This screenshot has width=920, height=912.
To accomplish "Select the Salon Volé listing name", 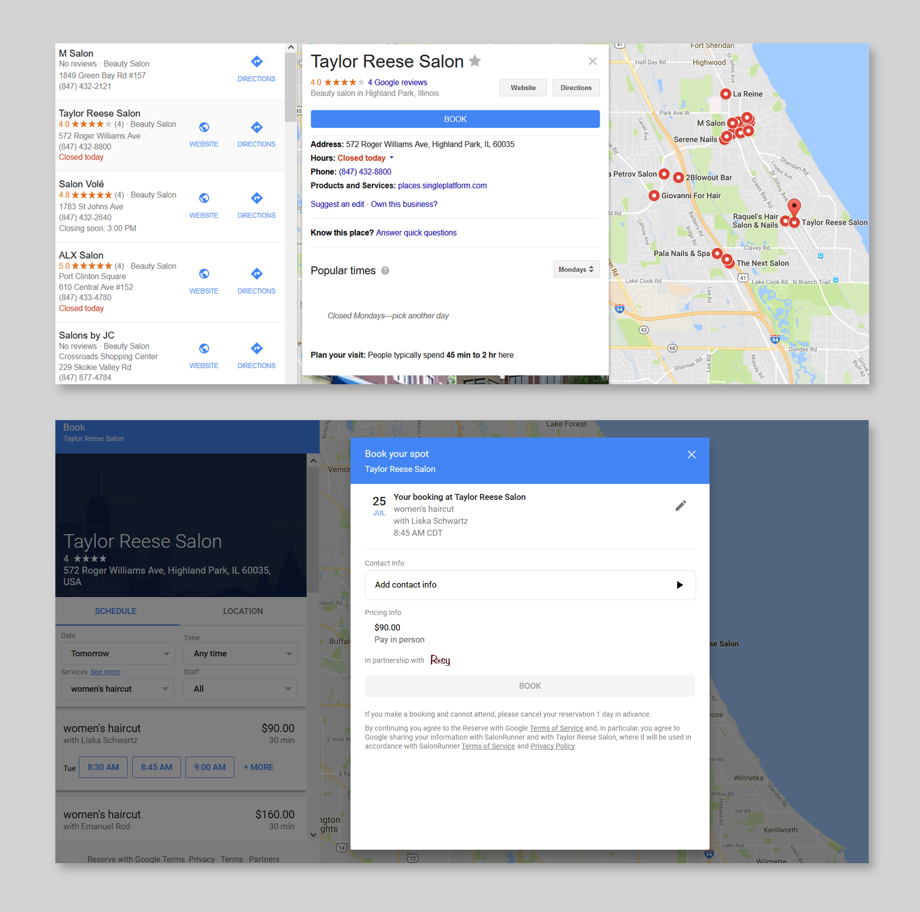I will [x=81, y=184].
